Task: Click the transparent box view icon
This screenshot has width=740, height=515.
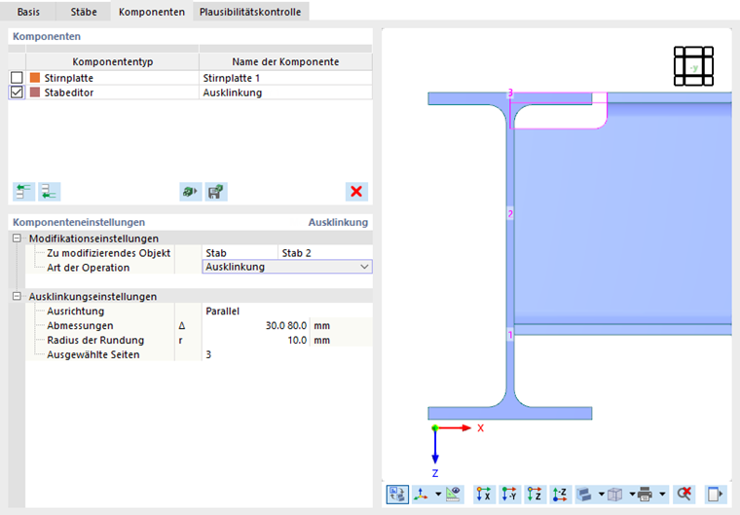Action: 615,495
